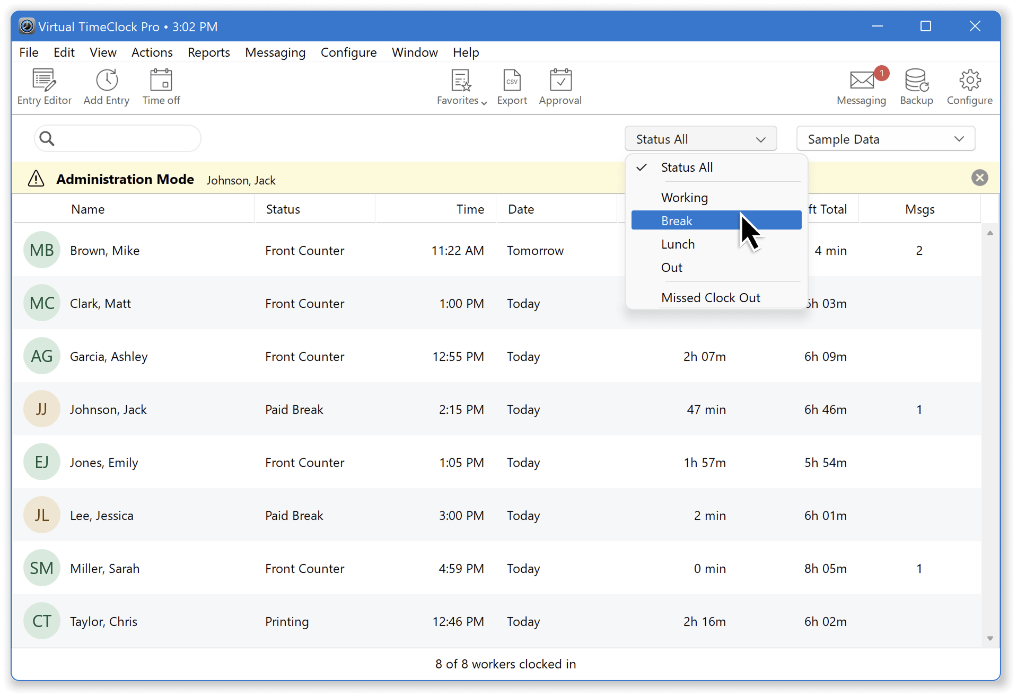Open the Reports menu
This screenshot has height=697, width=1017.
209,52
